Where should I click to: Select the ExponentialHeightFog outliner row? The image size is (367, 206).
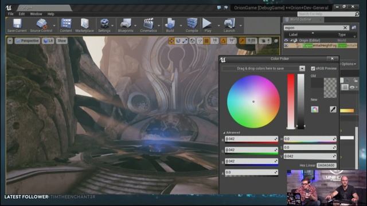(321, 46)
